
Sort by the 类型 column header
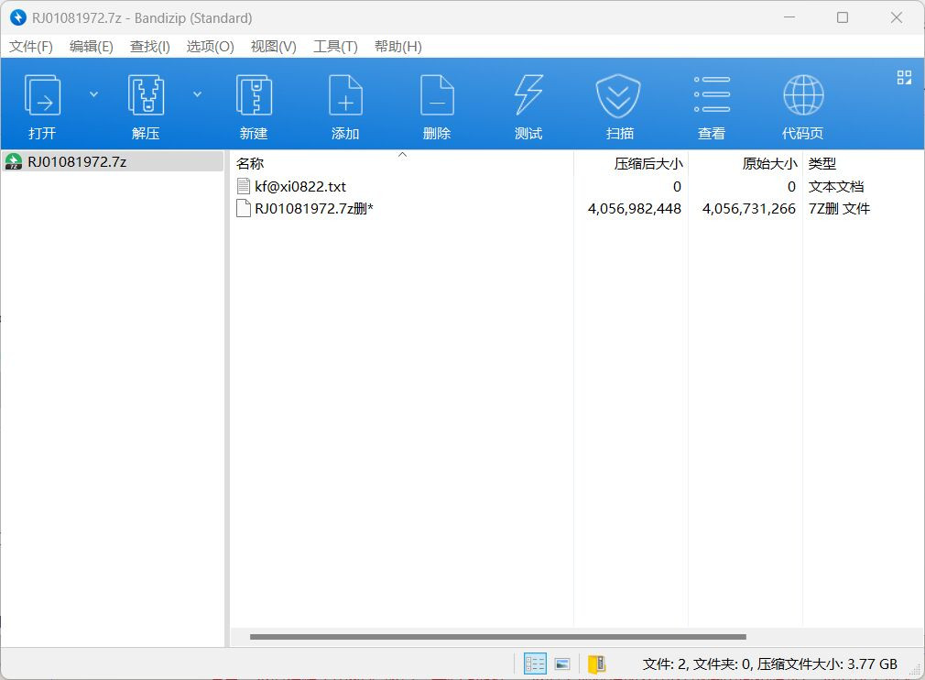point(863,163)
